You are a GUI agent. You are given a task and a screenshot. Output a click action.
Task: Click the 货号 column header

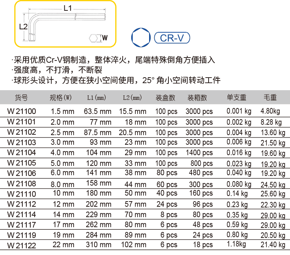(21, 98)
